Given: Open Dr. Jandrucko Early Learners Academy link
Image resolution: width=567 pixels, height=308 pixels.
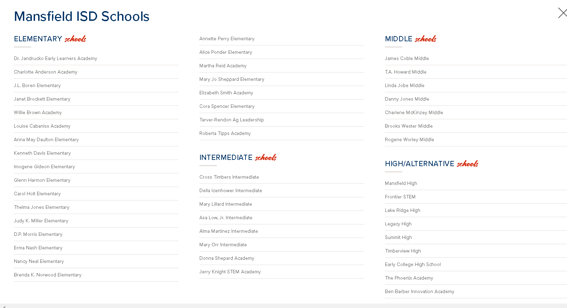Looking at the screenshot, I should coord(55,59).
